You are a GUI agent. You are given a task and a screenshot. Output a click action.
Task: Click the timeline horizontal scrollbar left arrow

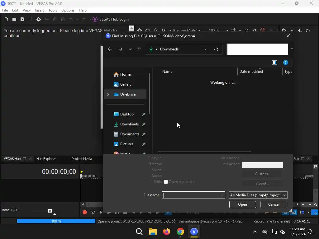click(83, 204)
